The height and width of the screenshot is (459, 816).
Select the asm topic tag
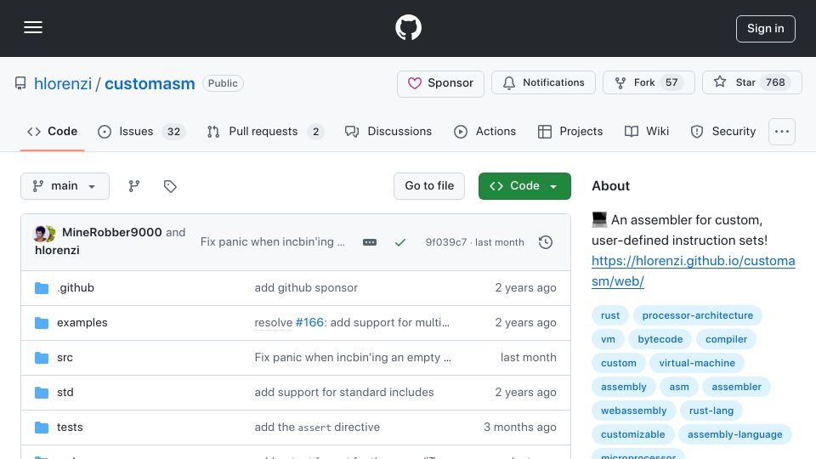[679, 388]
